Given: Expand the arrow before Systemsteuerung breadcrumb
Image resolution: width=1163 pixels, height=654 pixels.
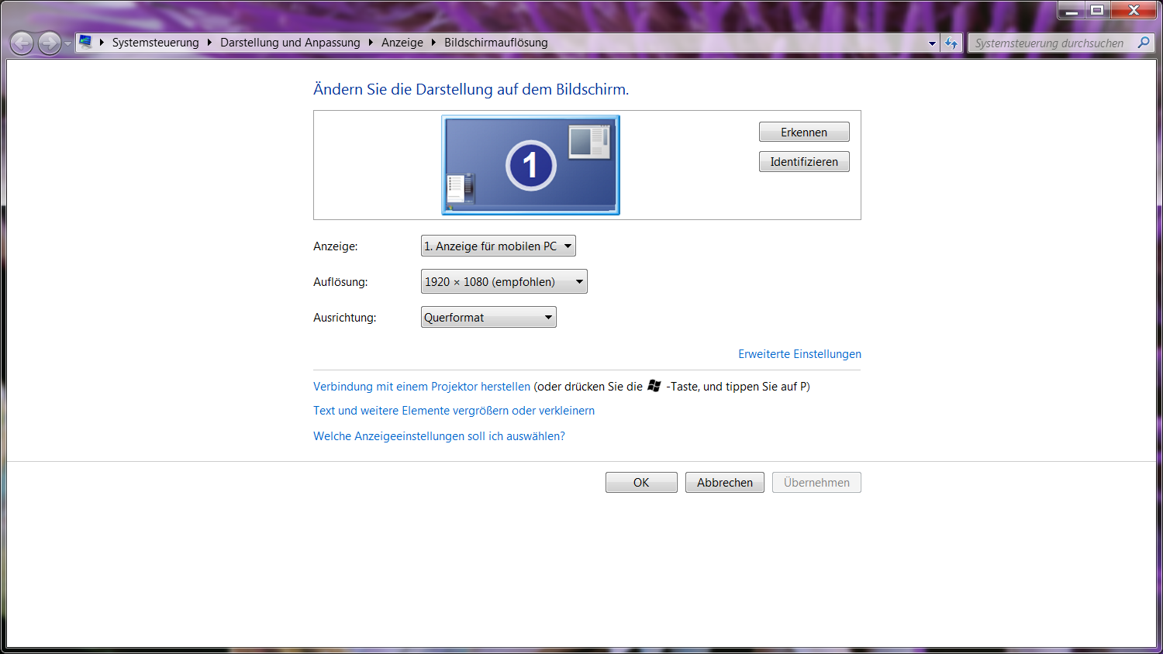Looking at the screenshot, I should click(x=102, y=43).
